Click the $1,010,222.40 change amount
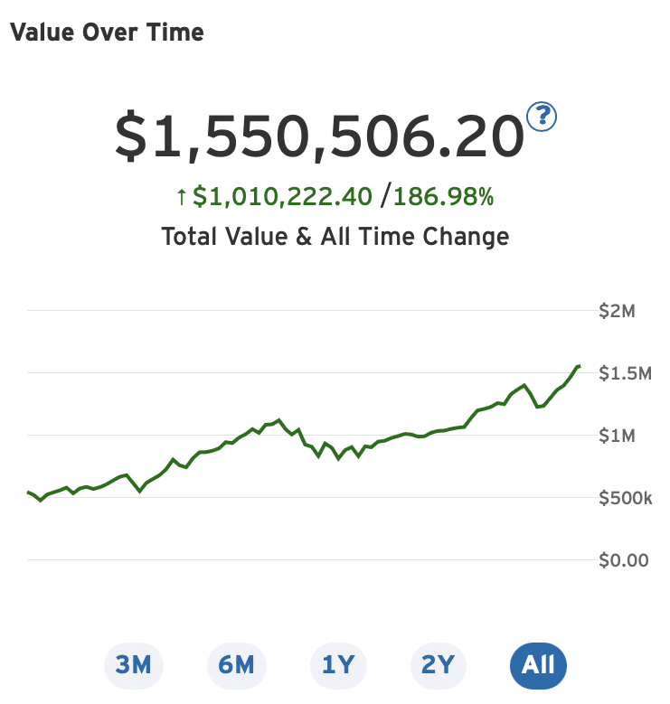 click(x=284, y=196)
